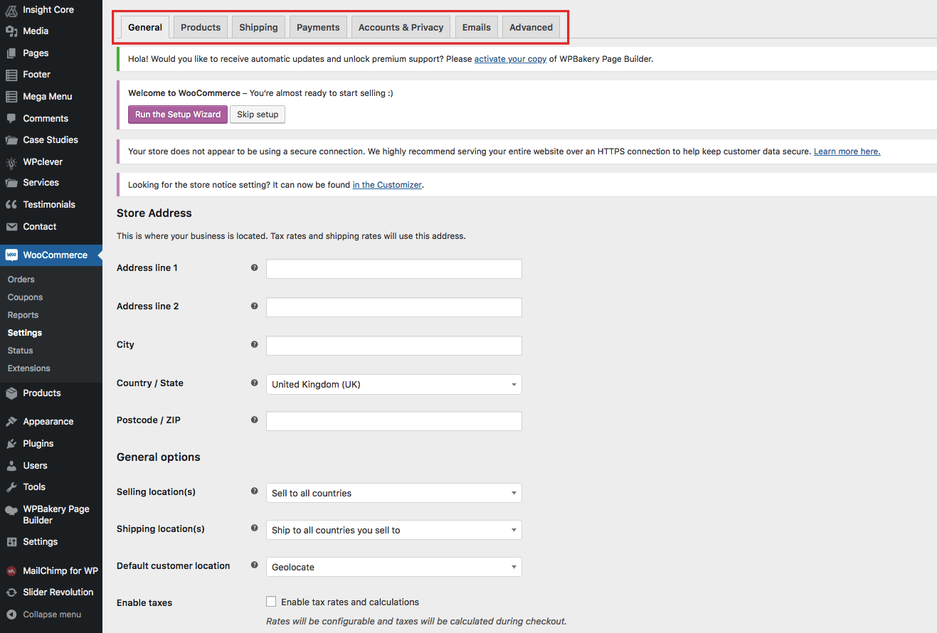Viewport: 937px width, 633px height.
Task: Switch to the Products settings tab
Action: (201, 27)
